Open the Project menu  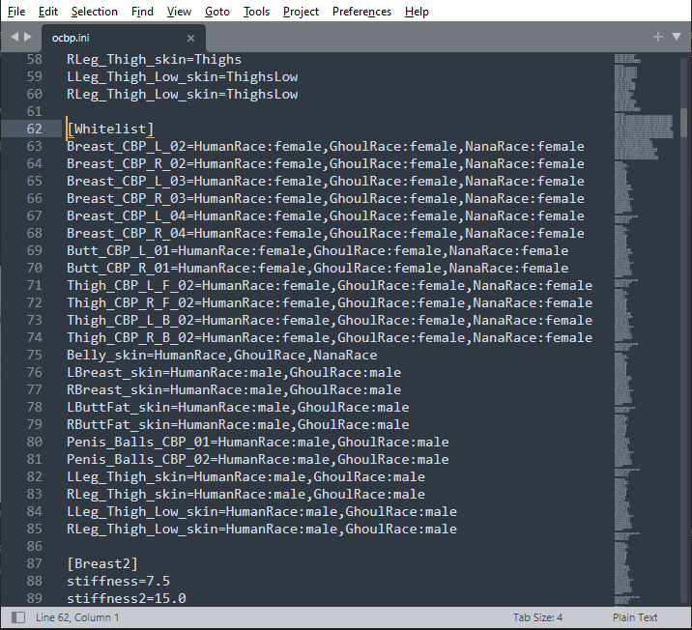[301, 12]
